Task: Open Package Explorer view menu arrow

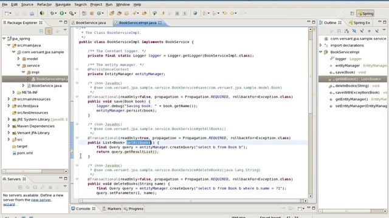Action: pos(65,30)
